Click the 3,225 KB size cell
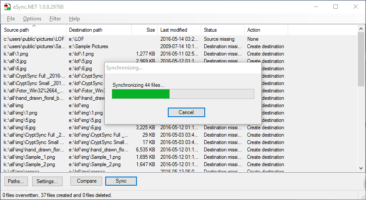The image size is (366, 200). pyautogui.click(x=146, y=128)
